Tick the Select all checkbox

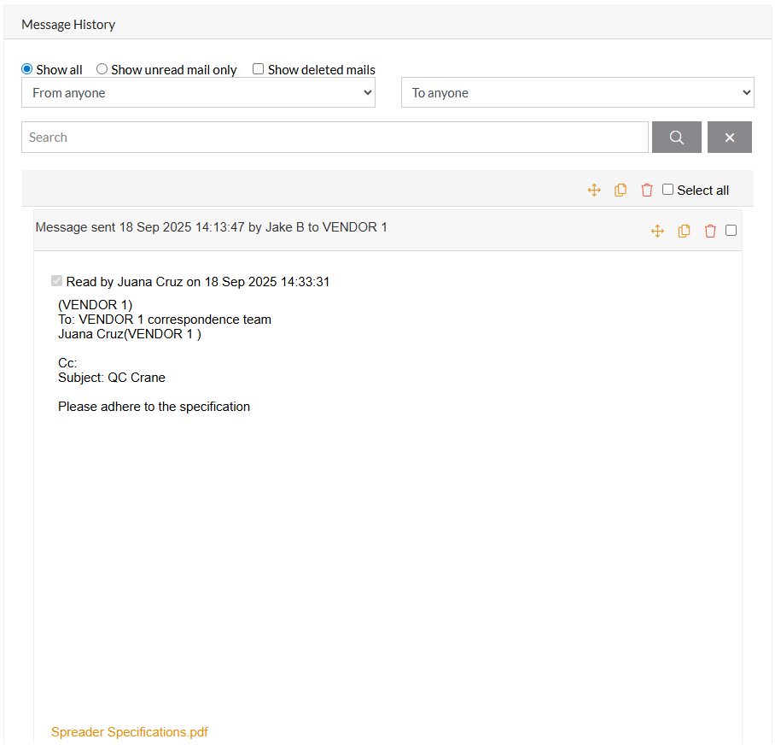668,190
